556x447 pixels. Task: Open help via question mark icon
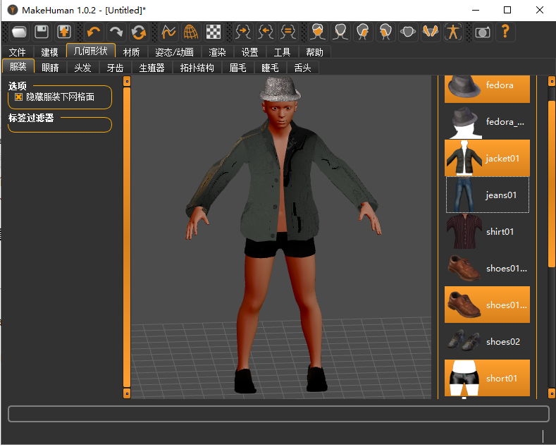[x=505, y=32]
